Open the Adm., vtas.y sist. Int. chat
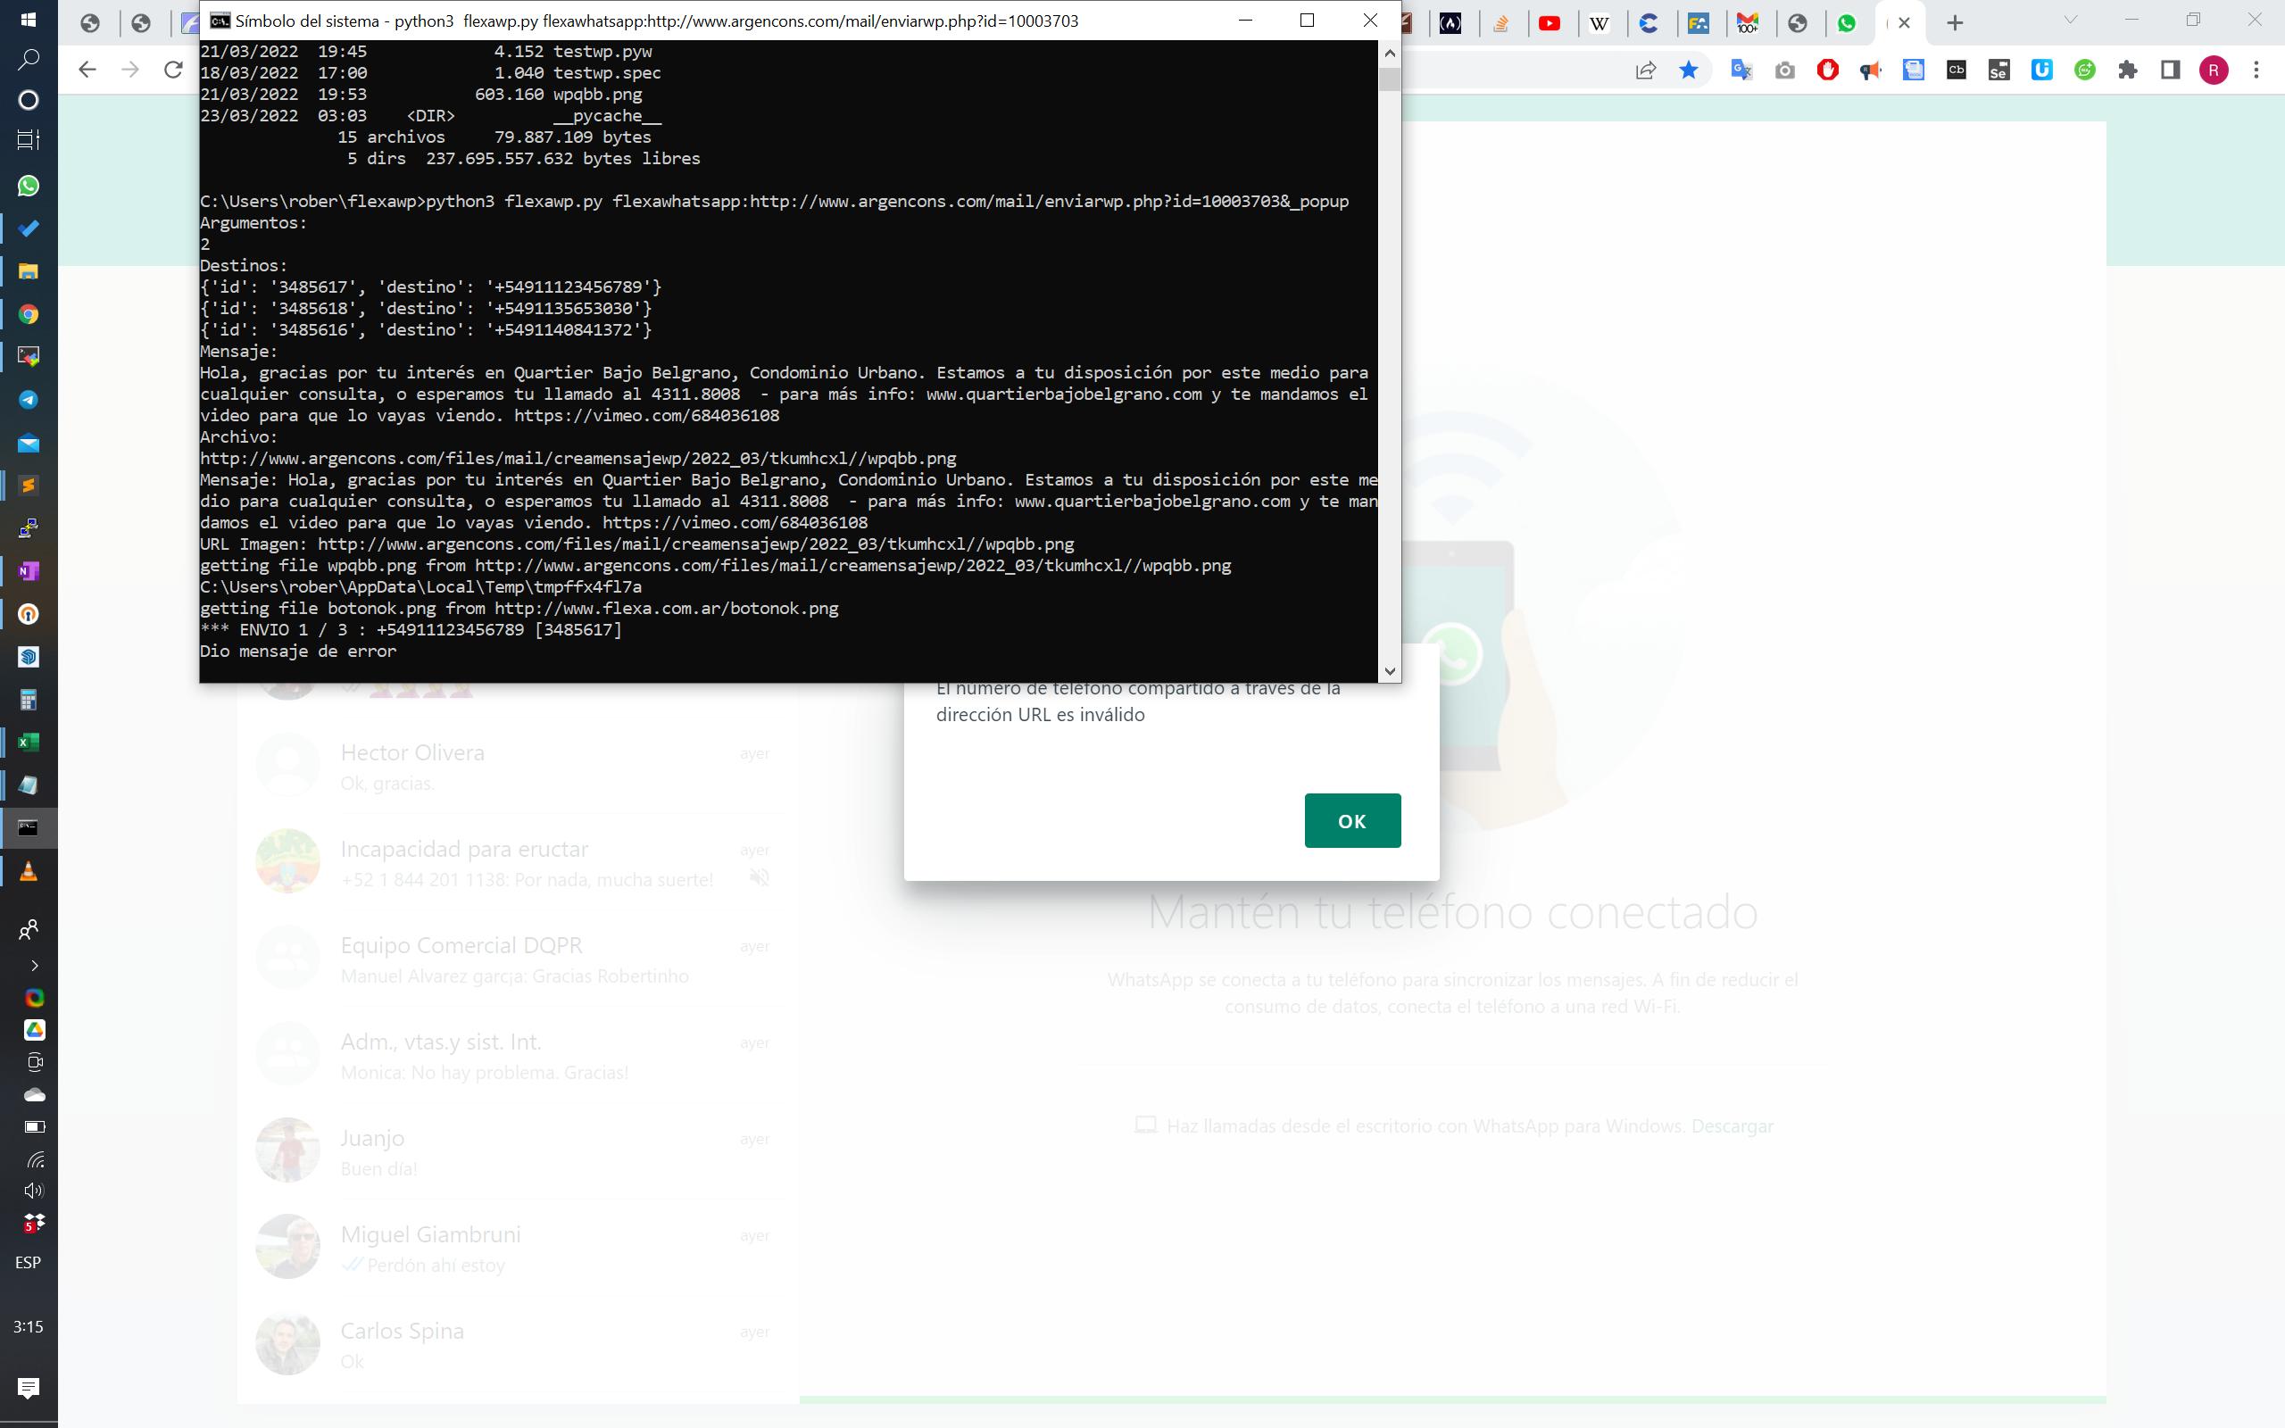Image resolution: width=2285 pixels, height=1428 pixels. coord(518,1056)
